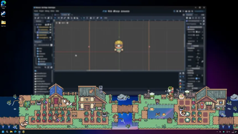Open the Steam desktop shortcut
238x134 pixels.
pos(3,14)
